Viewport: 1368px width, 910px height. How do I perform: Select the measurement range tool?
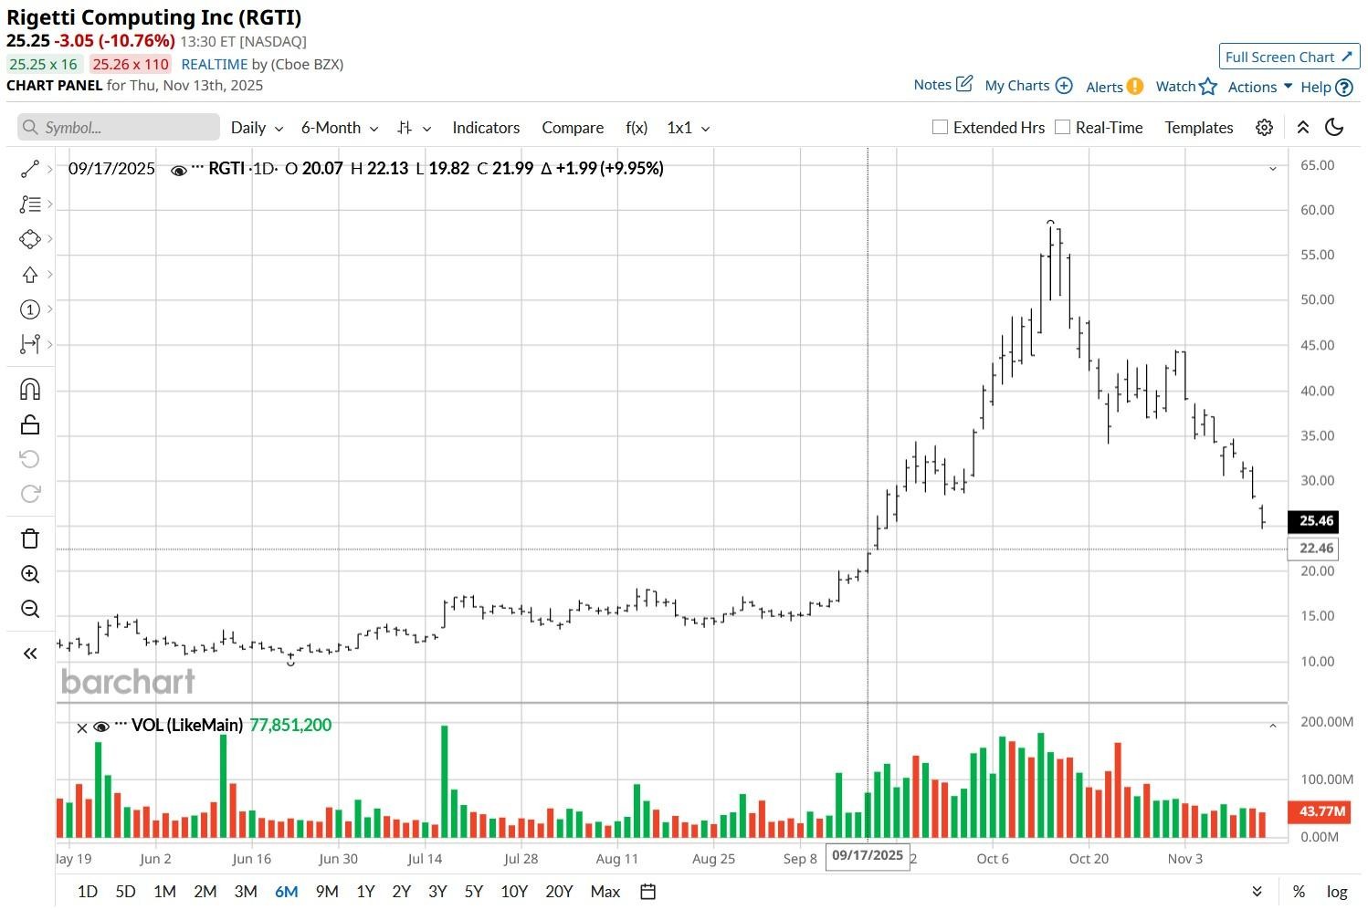tap(29, 344)
